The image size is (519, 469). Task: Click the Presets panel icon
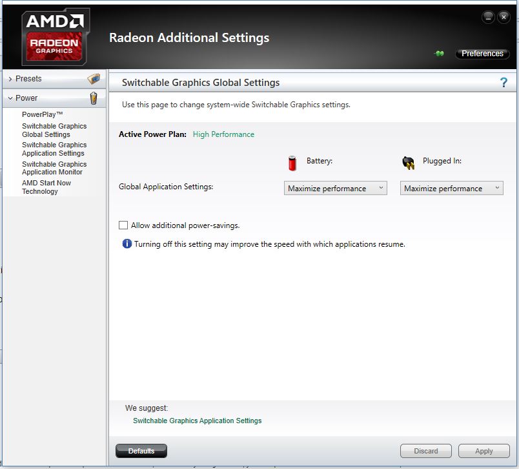pyautogui.click(x=94, y=79)
